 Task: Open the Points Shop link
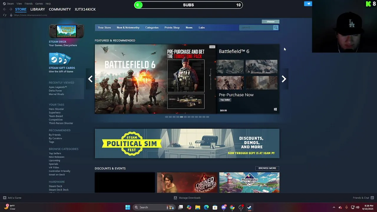tap(172, 28)
